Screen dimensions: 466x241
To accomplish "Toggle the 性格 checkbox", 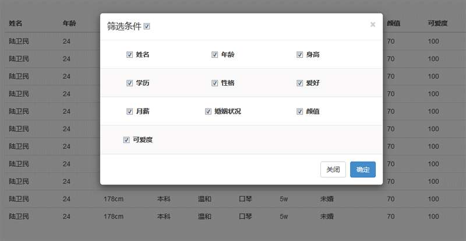I will pyautogui.click(x=214, y=83).
